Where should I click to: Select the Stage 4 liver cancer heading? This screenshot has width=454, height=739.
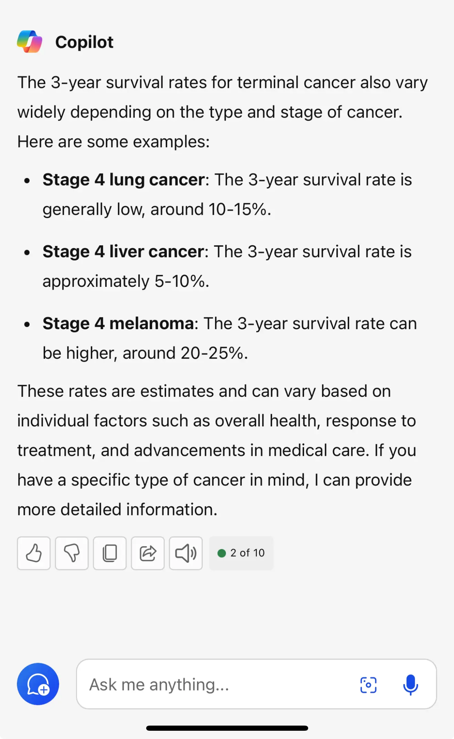(x=123, y=251)
